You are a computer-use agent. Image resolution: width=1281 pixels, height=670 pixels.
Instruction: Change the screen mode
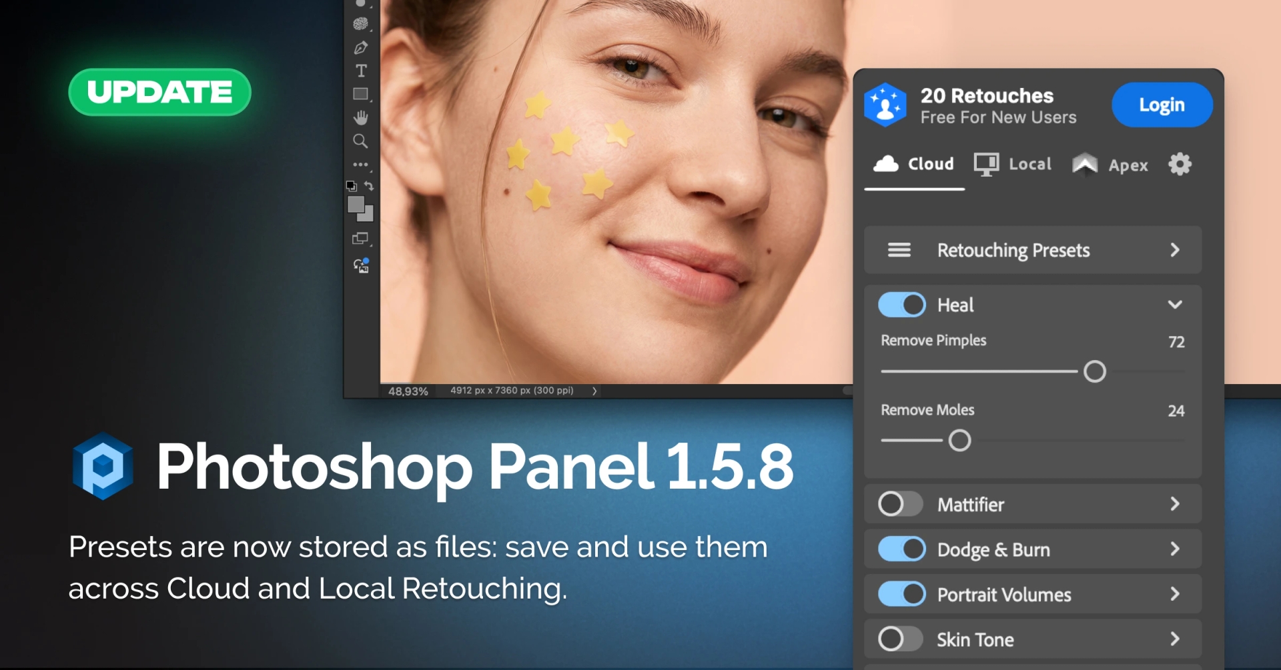[x=360, y=238]
